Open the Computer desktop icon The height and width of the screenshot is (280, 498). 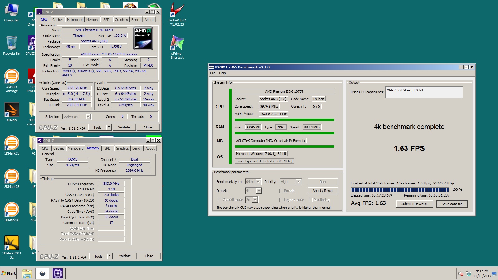pos(12,13)
